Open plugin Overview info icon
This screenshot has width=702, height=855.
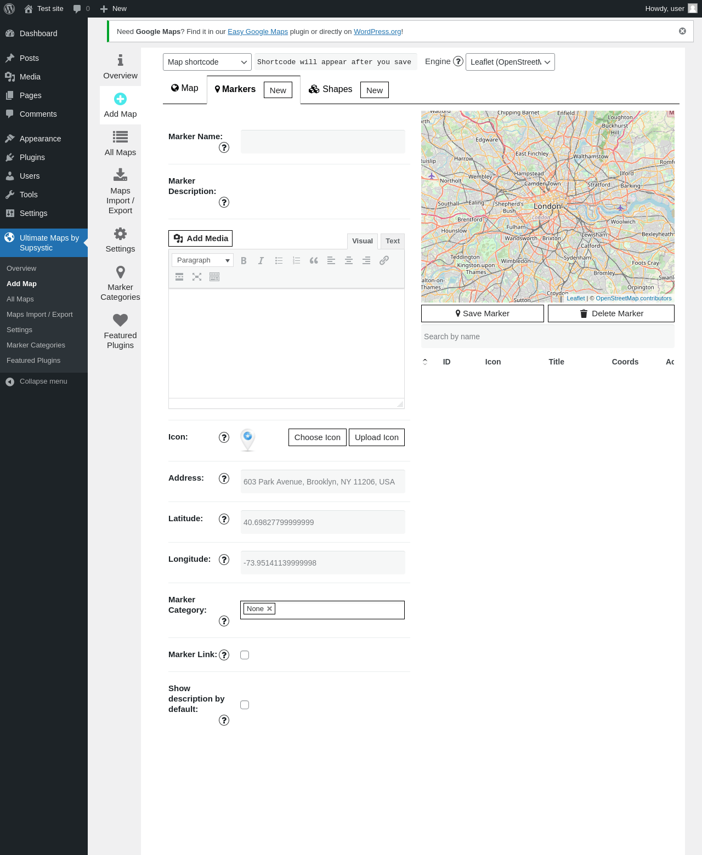120,60
